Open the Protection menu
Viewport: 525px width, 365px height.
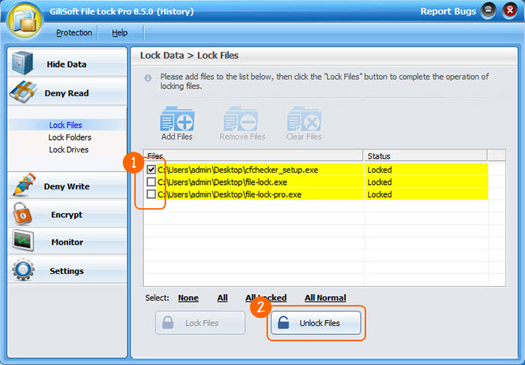click(x=74, y=32)
